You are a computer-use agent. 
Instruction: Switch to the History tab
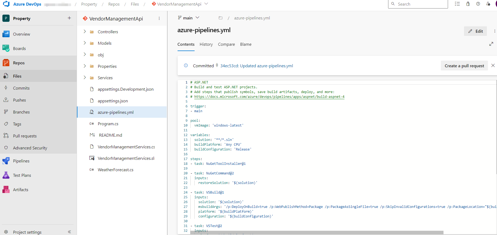(x=206, y=44)
